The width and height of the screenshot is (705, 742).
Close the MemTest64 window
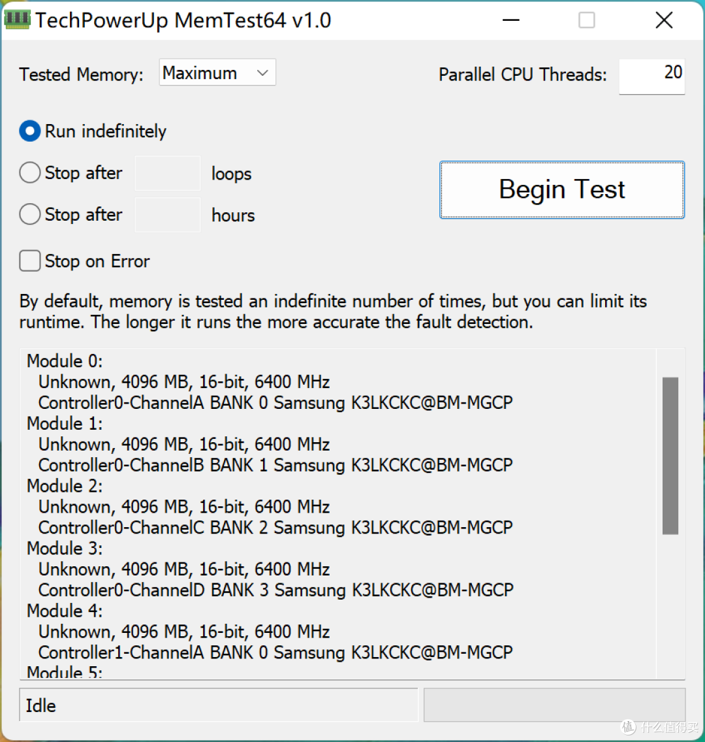pos(664,20)
